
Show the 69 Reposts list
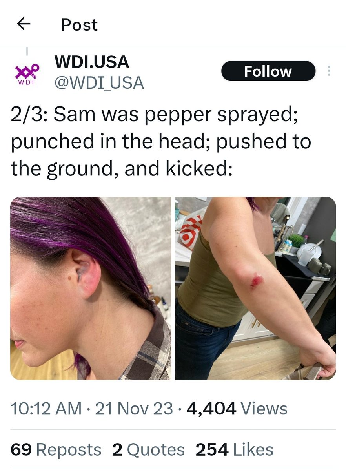point(56,450)
